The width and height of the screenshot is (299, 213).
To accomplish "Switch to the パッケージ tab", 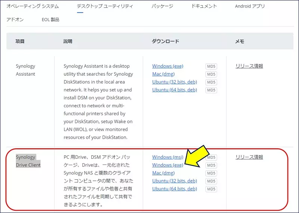I will click(162, 6).
